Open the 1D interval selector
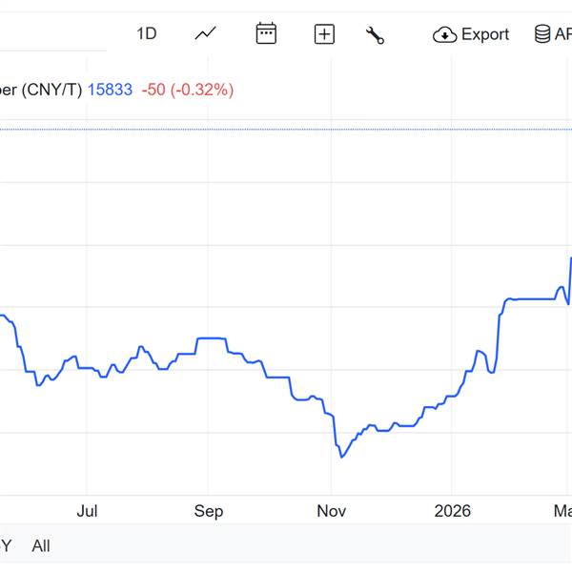 [146, 34]
